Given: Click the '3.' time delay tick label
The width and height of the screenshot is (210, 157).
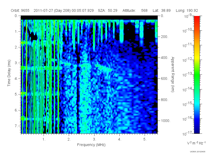Looking at the screenshot, I should [16, 63].
